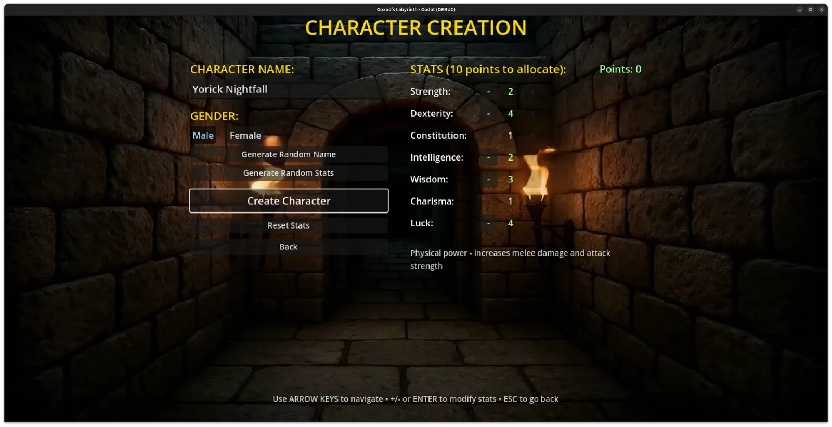
Task: Generate a random character name
Action: (289, 155)
